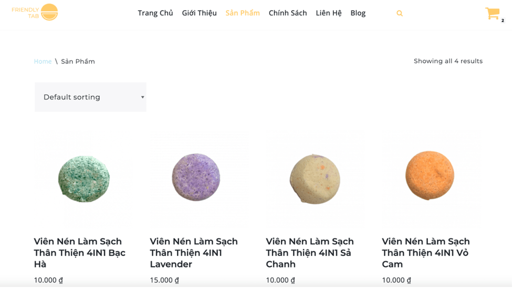Screen dimensions: 513x288
Task: Open the orange Vỏ Cam tablet image
Action: point(430,175)
